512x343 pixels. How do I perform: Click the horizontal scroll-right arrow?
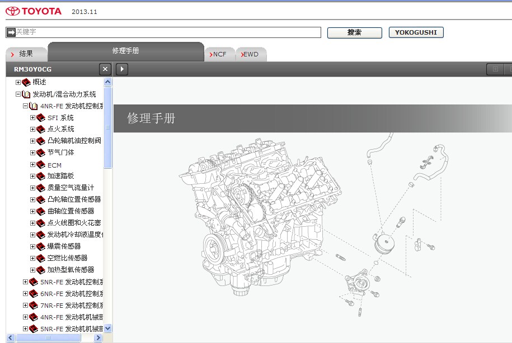point(98,338)
